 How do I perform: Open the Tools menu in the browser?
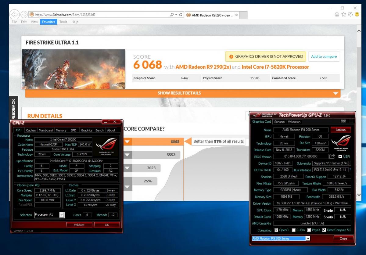pos(63,22)
